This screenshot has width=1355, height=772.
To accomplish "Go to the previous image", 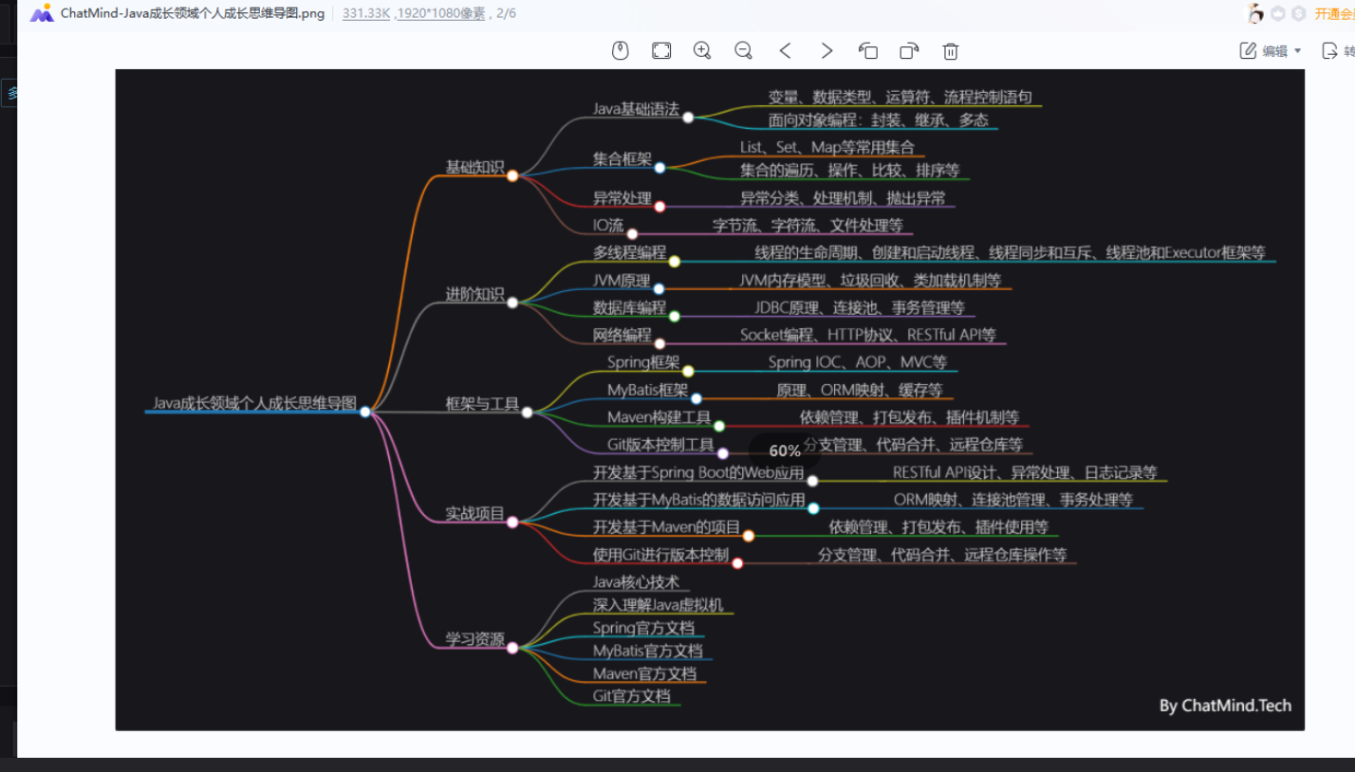I will click(785, 50).
